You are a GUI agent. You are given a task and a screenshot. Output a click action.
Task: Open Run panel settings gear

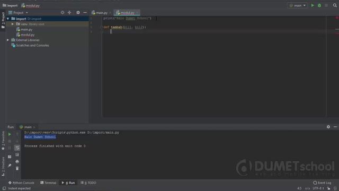[328, 127]
